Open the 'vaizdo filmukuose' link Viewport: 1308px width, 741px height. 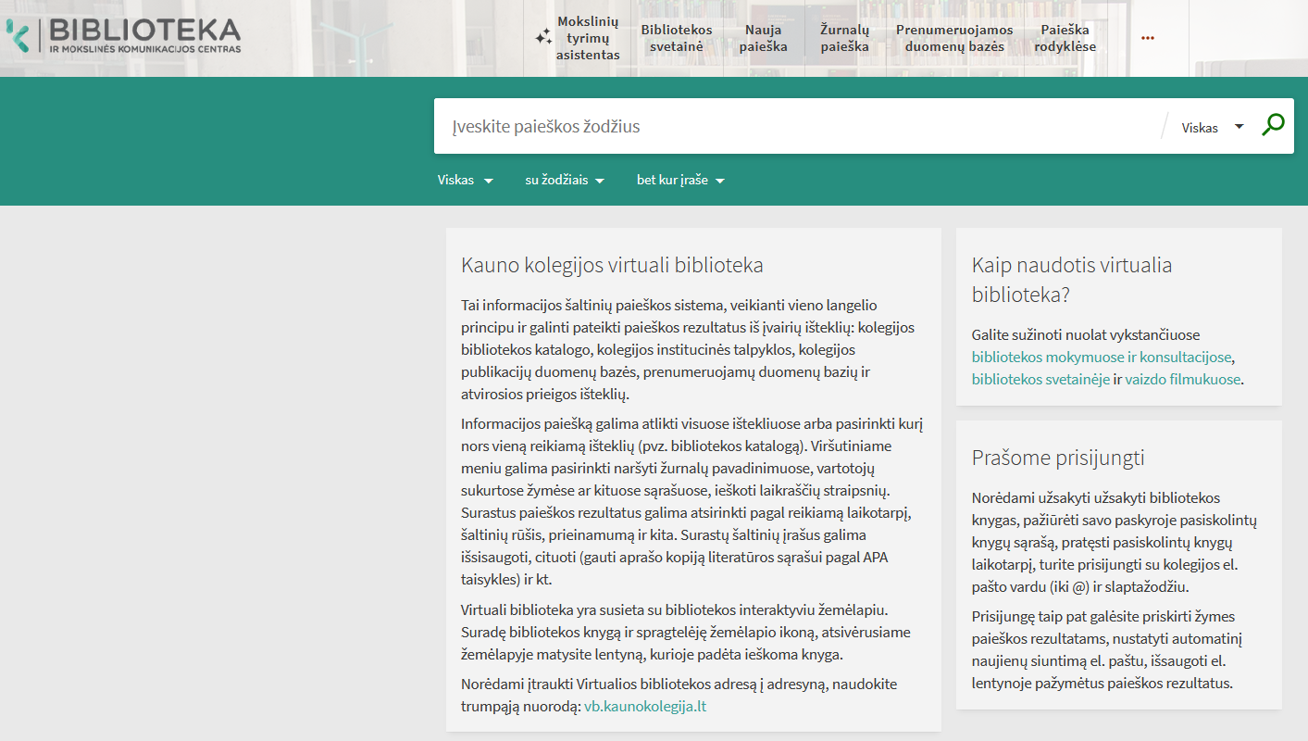[x=1182, y=379]
